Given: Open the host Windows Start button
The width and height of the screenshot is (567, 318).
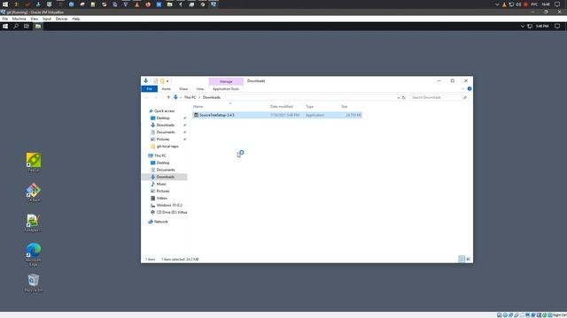Looking at the screenshot, I should point(5,4).
